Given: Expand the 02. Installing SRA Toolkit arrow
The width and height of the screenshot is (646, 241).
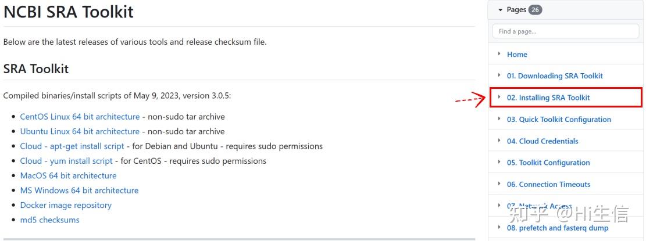Looking at the screenshot, I should 499,97.
